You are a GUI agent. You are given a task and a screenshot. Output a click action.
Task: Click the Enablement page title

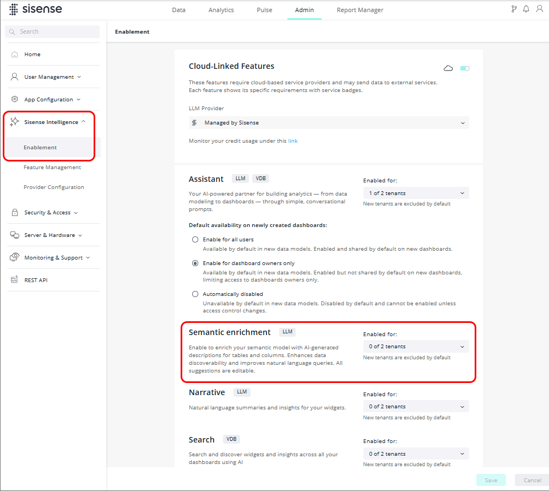(132, 31)
